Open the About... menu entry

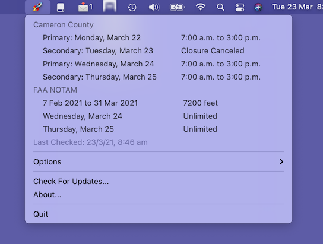(159, 195)
